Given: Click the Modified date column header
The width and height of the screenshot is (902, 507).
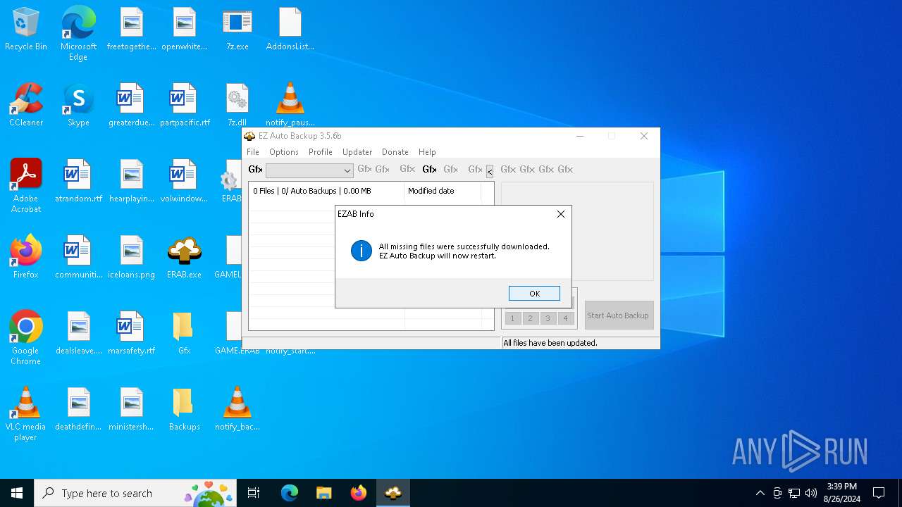Looking at the screenshot, I should 443,191.
